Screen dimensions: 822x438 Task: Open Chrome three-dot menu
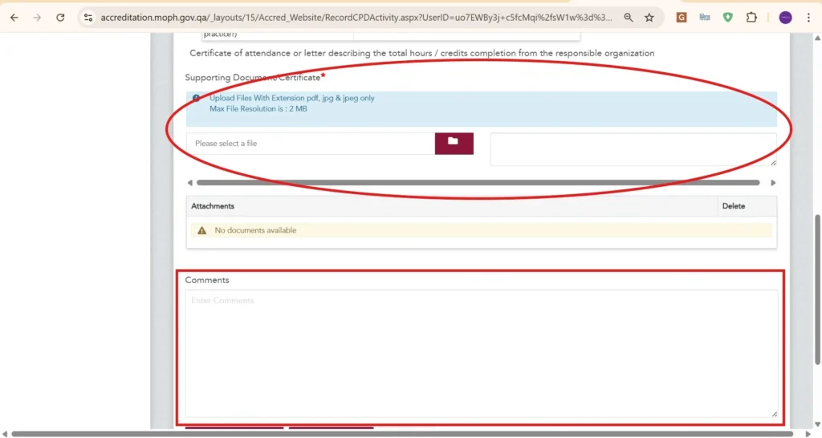click(x=808, y=18)
